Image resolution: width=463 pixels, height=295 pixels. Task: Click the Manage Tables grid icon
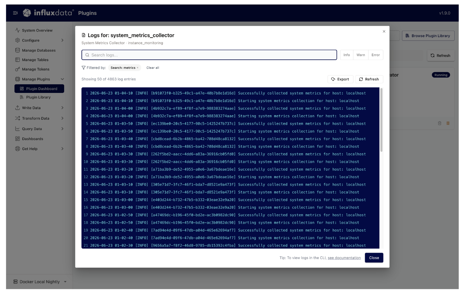(x=17, y=60)
